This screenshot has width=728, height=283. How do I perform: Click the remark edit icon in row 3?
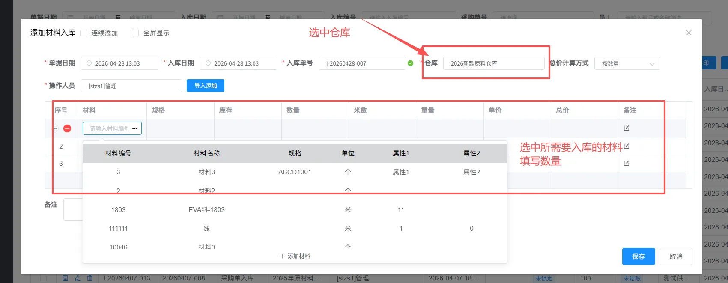tap(627, 163)
